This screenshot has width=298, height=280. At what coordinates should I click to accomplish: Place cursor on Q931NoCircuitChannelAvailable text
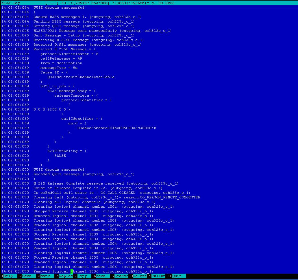(81, 77)
